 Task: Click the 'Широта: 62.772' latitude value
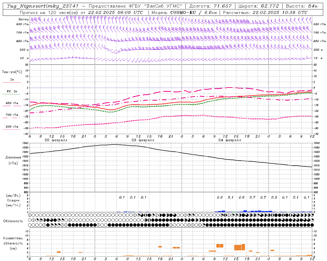point(259,6)
